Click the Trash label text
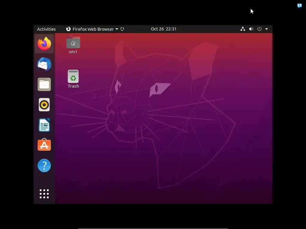The width and height of the screenshot is (306, 229). (x=74, y=86)
